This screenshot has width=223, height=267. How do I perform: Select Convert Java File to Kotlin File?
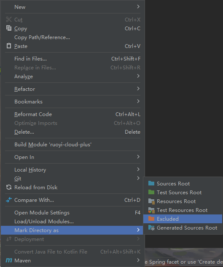pos(73,252)
